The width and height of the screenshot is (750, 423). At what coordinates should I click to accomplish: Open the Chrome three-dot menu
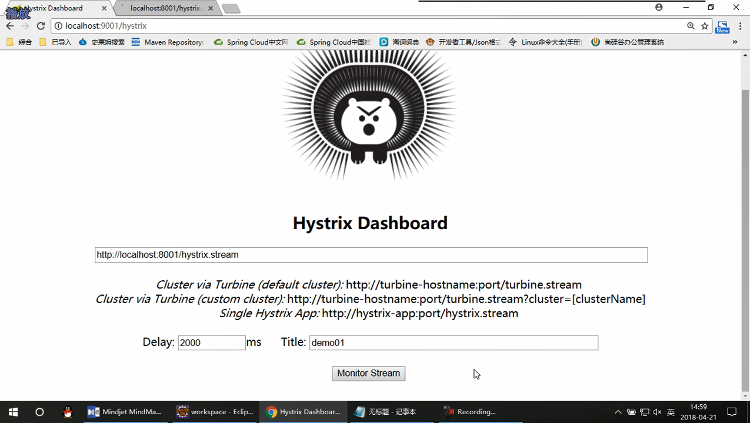tap(740, 26)
